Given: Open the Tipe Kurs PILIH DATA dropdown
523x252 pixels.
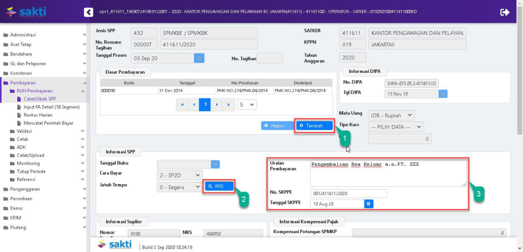Looking at the screenshot, I should click(x=396, y=126).
